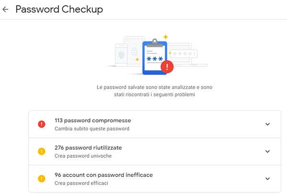Select the "113 password compromesse" heading
The height and width of the screenshot is (196, 287).
point(92,120)
